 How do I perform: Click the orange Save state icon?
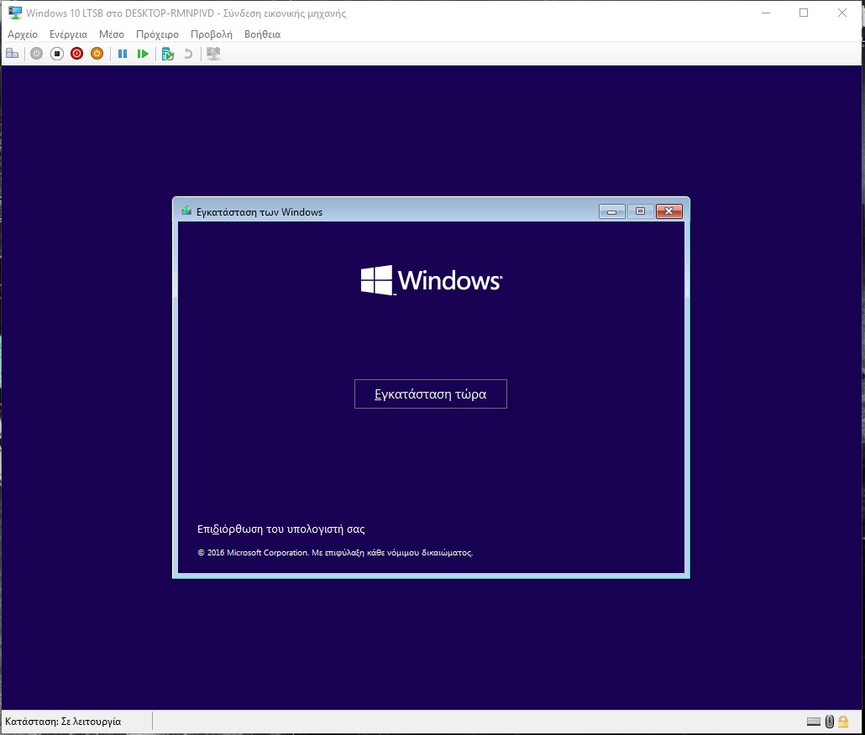pos(97,54)
